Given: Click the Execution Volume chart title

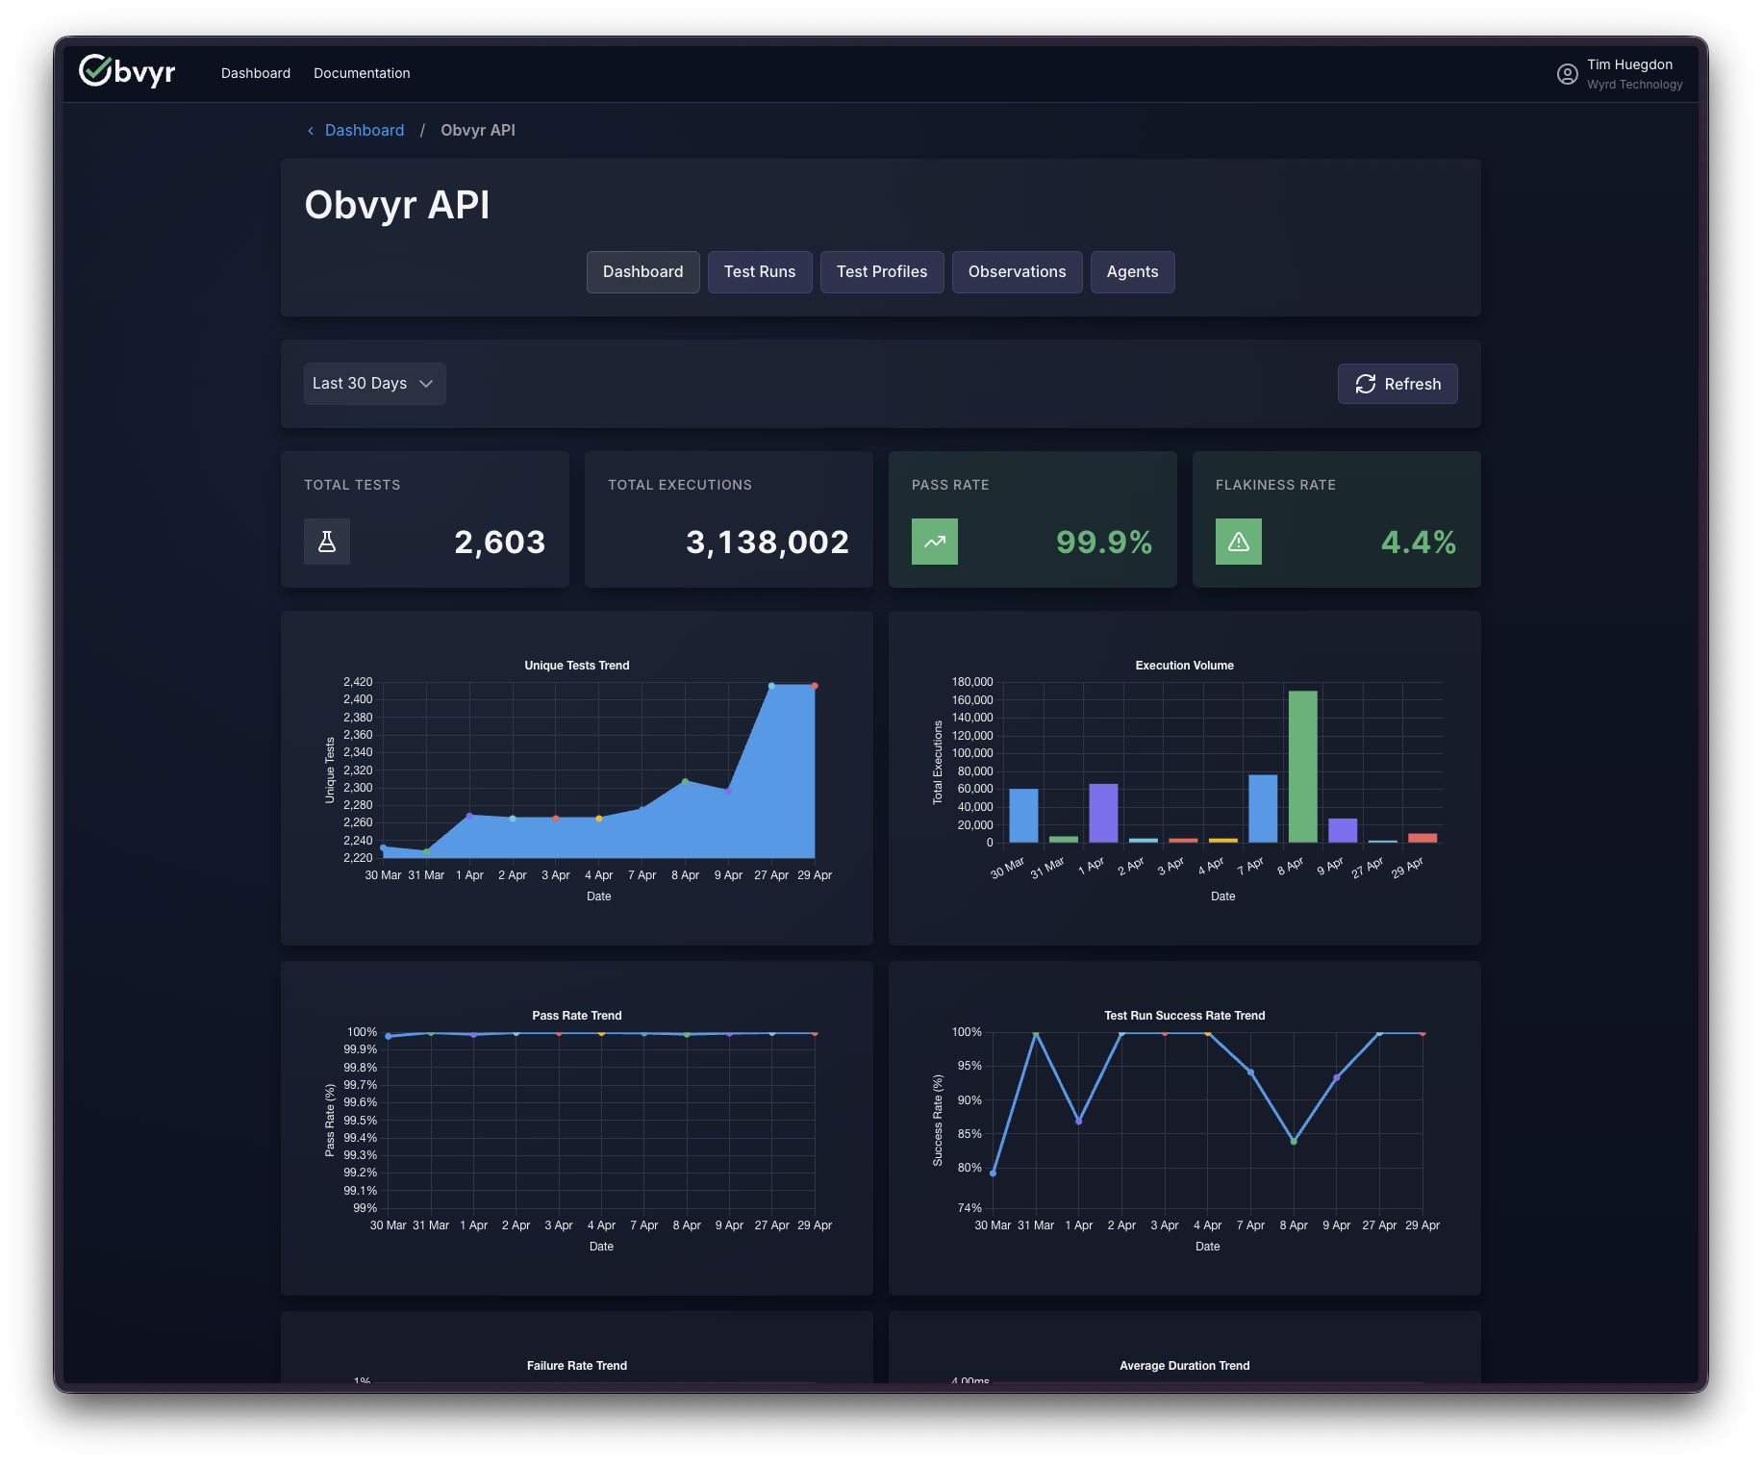Looking at the screenshot, I should (1185, 666).
